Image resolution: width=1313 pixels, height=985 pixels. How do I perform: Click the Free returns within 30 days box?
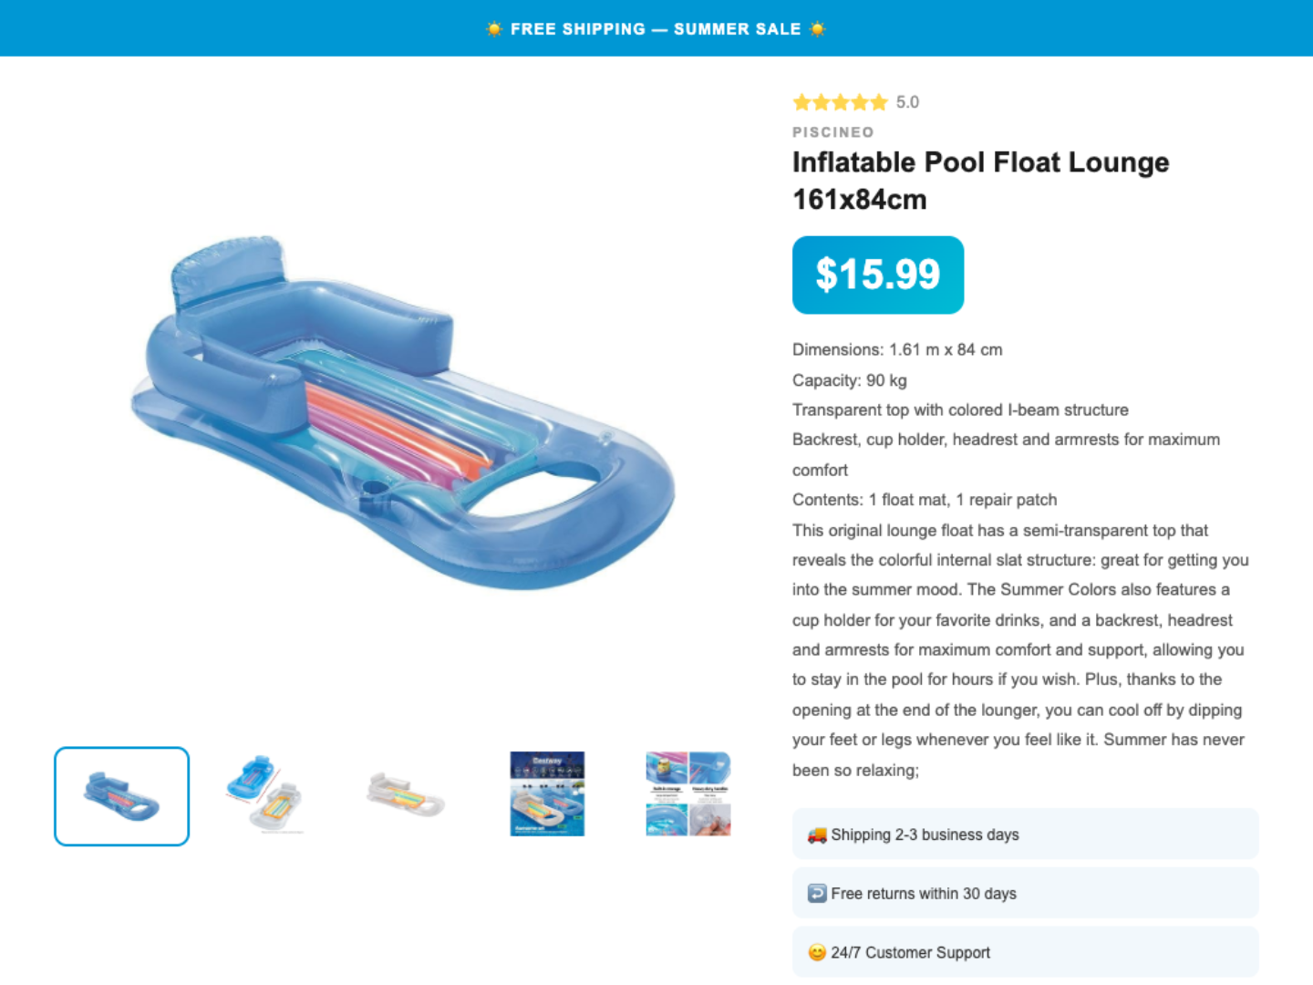[1024, 893]
